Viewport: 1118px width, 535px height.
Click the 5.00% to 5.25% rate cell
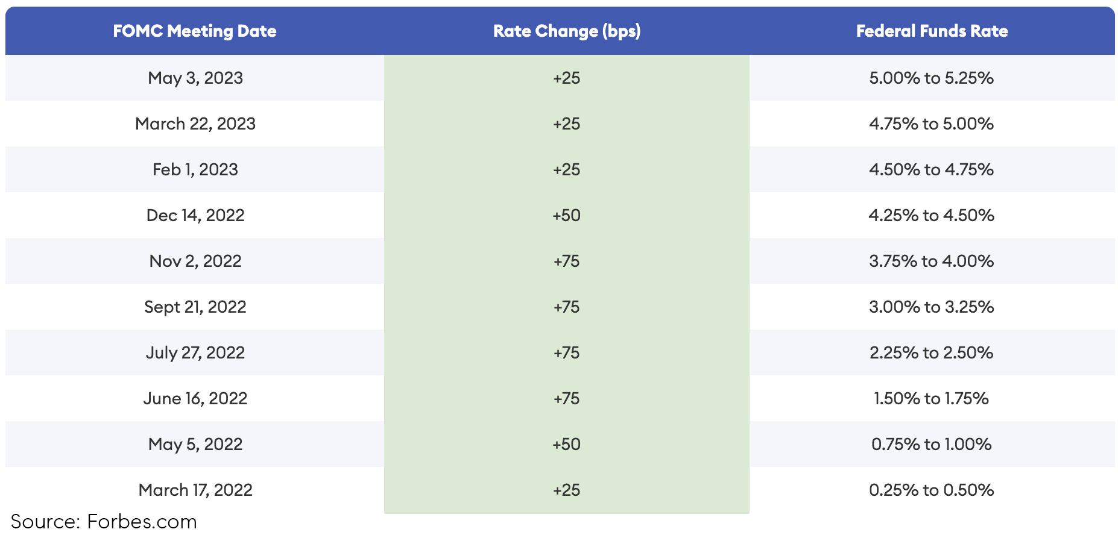931,78
